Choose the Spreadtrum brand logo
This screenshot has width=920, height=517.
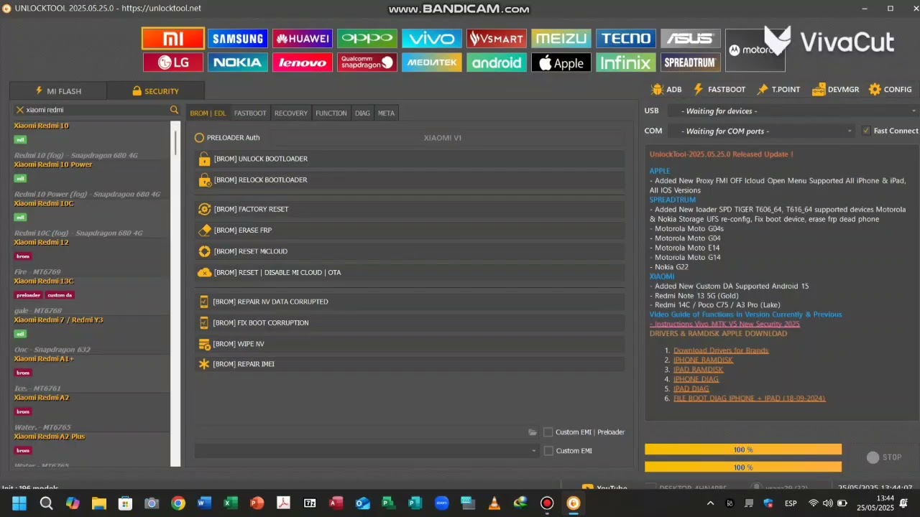click(x=691, y=62)
